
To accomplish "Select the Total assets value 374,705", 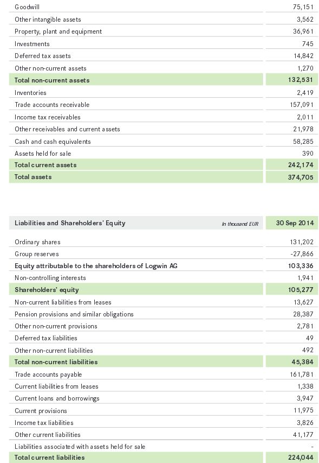I will tap(301, 177).
